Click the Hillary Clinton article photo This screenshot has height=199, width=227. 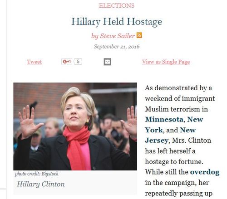point(75,126)
